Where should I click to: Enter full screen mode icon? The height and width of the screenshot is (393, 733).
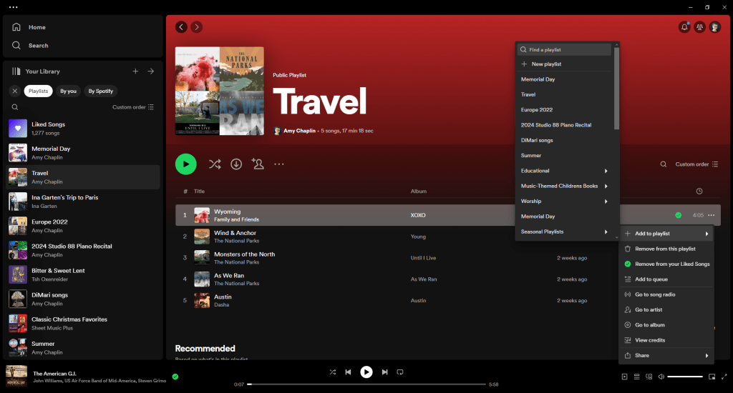(724, 377)
